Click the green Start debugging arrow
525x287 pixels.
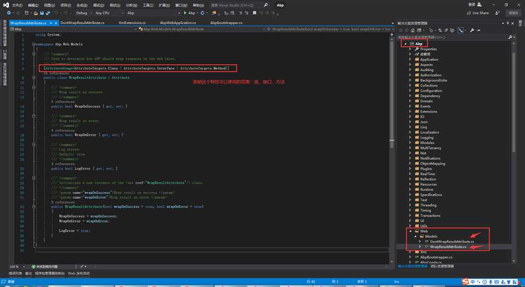pos(185,13)
